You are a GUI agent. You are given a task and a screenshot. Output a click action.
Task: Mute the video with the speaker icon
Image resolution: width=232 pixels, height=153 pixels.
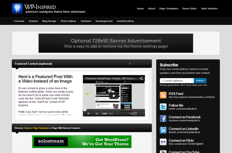click(97, 114)
